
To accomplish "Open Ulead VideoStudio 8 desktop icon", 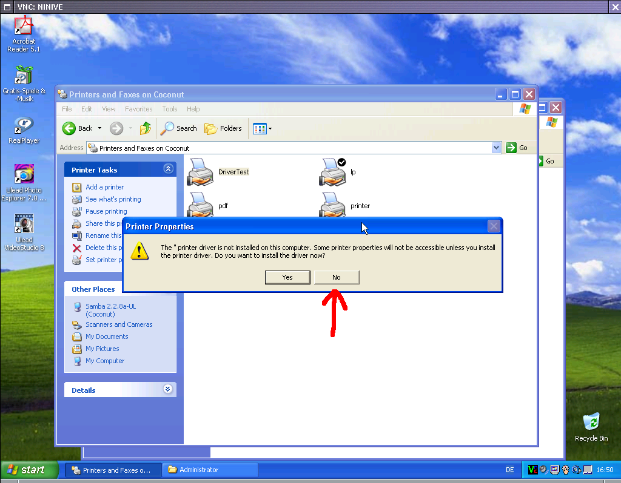I will point(24,225).
